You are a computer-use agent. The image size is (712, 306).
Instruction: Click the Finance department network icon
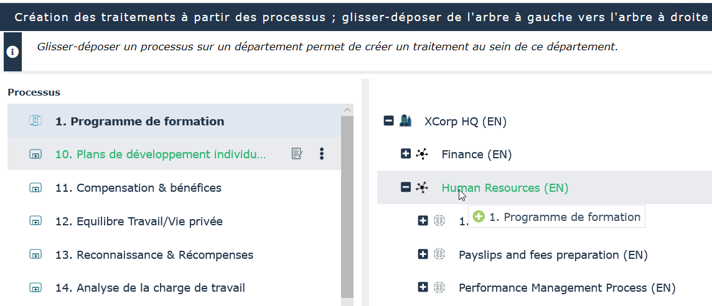(x=423, y=154)
